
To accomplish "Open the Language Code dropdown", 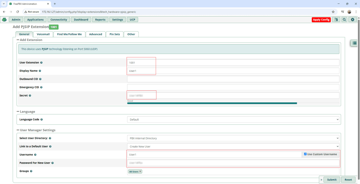I will coord(233,120).
